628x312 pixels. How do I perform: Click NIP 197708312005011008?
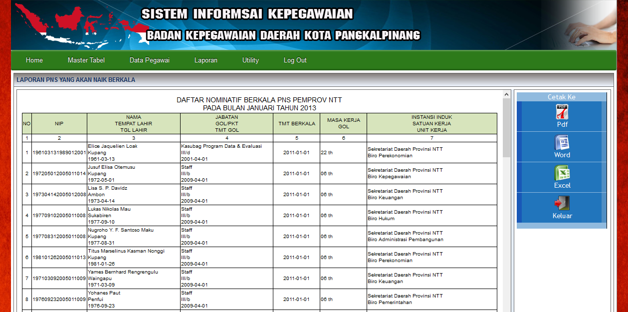(59, 237)
